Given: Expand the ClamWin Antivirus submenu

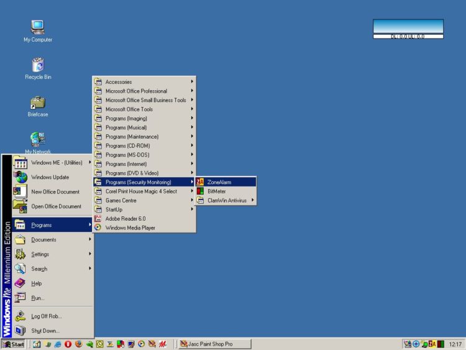Looking at the screenshot, I should (227, 201).
